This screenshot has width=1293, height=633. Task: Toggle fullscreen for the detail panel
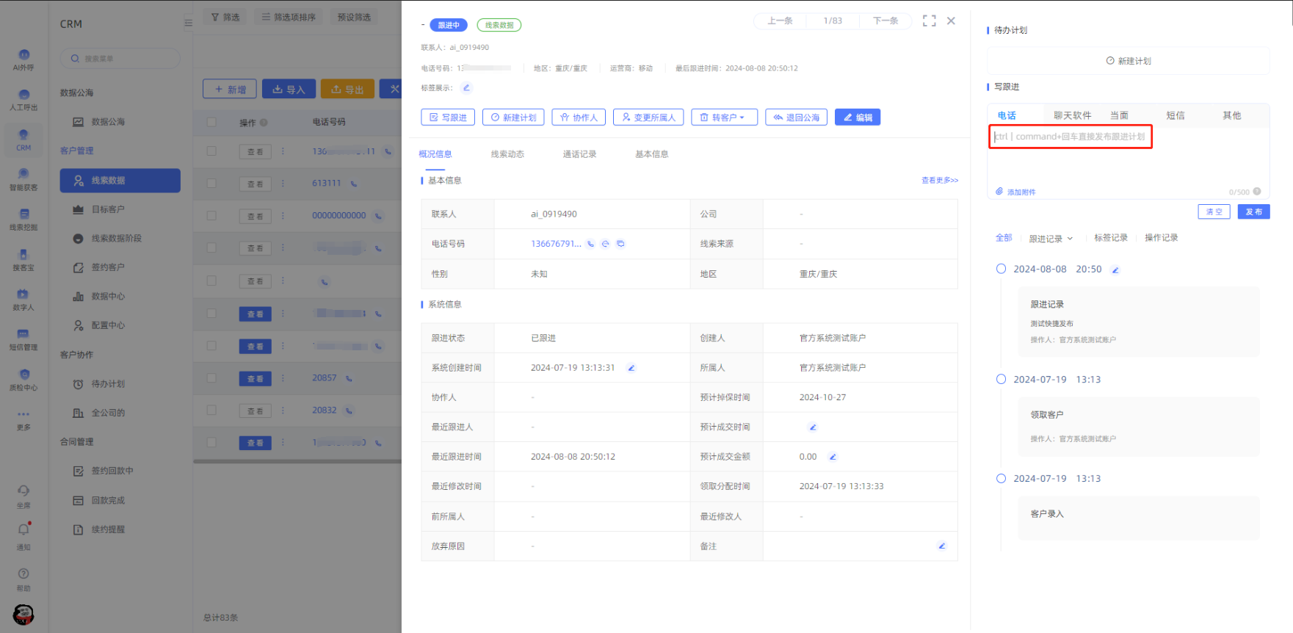(929, 21)
